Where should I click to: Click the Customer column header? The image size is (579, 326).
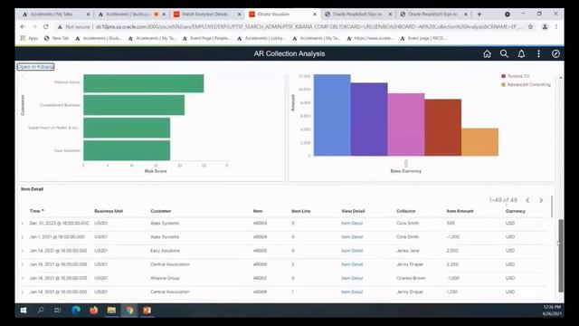(x=161, y=211)
